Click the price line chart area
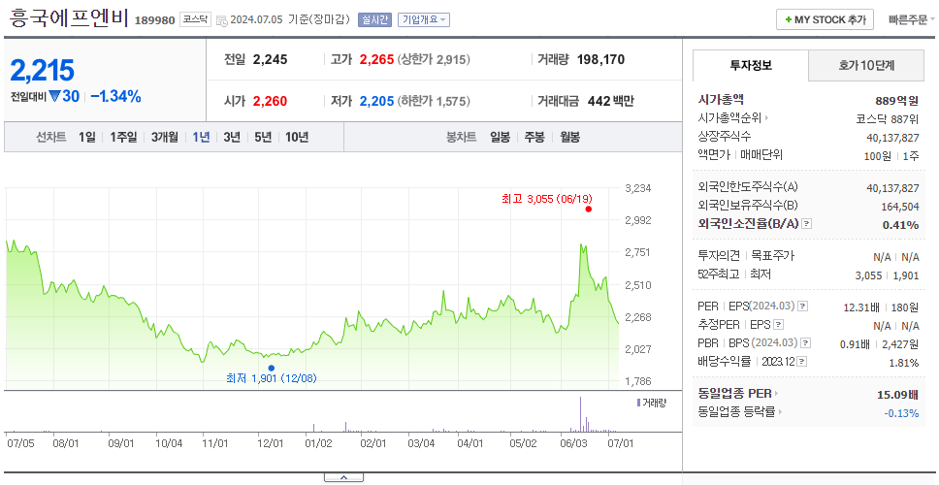The height and width of the screenshot is (485, 939). coord(312,287)
